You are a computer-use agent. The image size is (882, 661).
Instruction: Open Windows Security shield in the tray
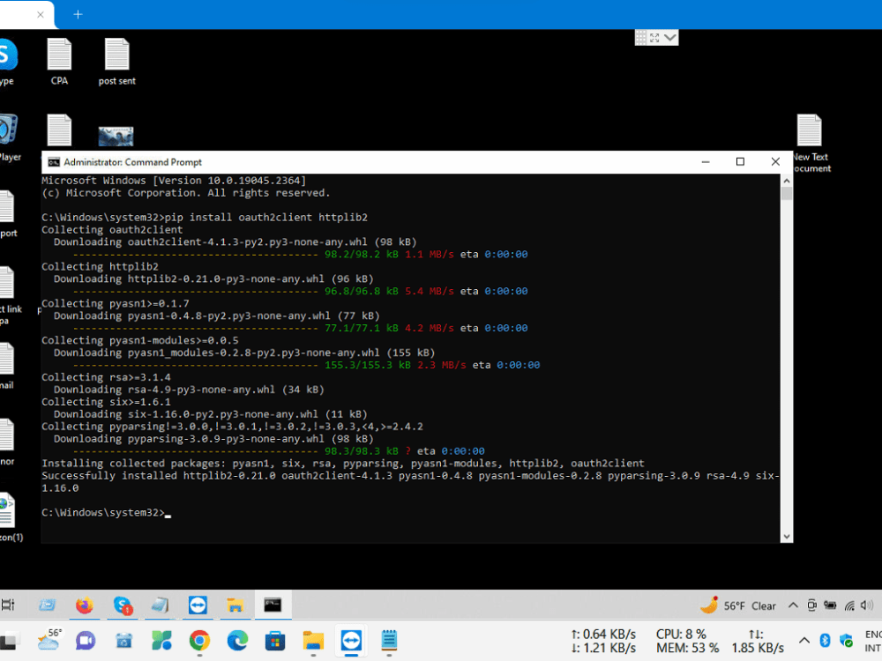845,641
